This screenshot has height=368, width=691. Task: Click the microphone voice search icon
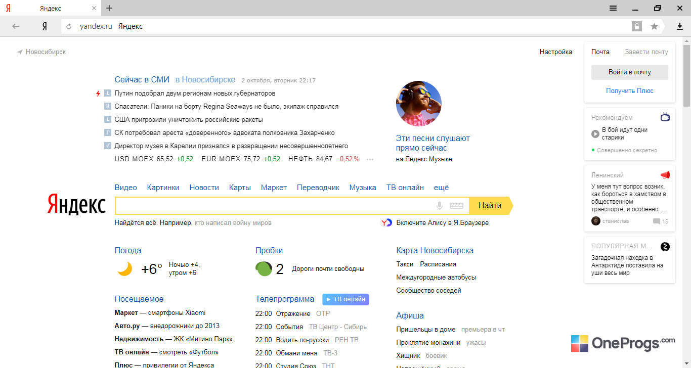(x=440, y=206)
